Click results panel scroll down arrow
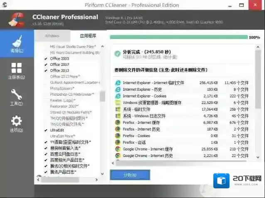This screenshot has height=198, width=265. (258, 157)
